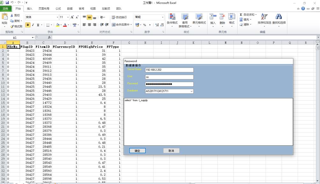Switch to the Review tab

(x=81, y=9)
